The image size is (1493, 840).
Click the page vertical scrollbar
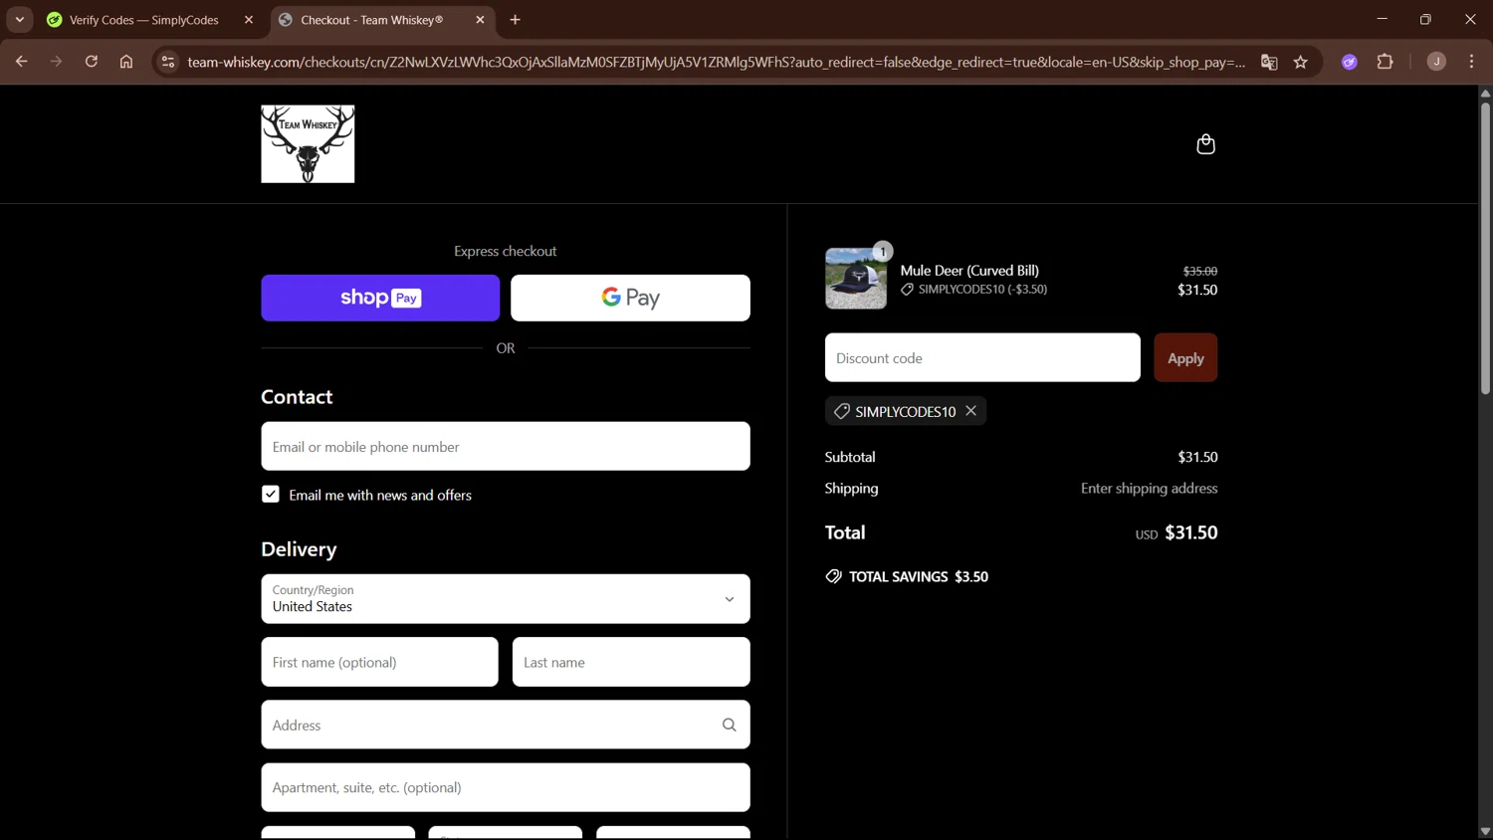(x=1485, y=249)
